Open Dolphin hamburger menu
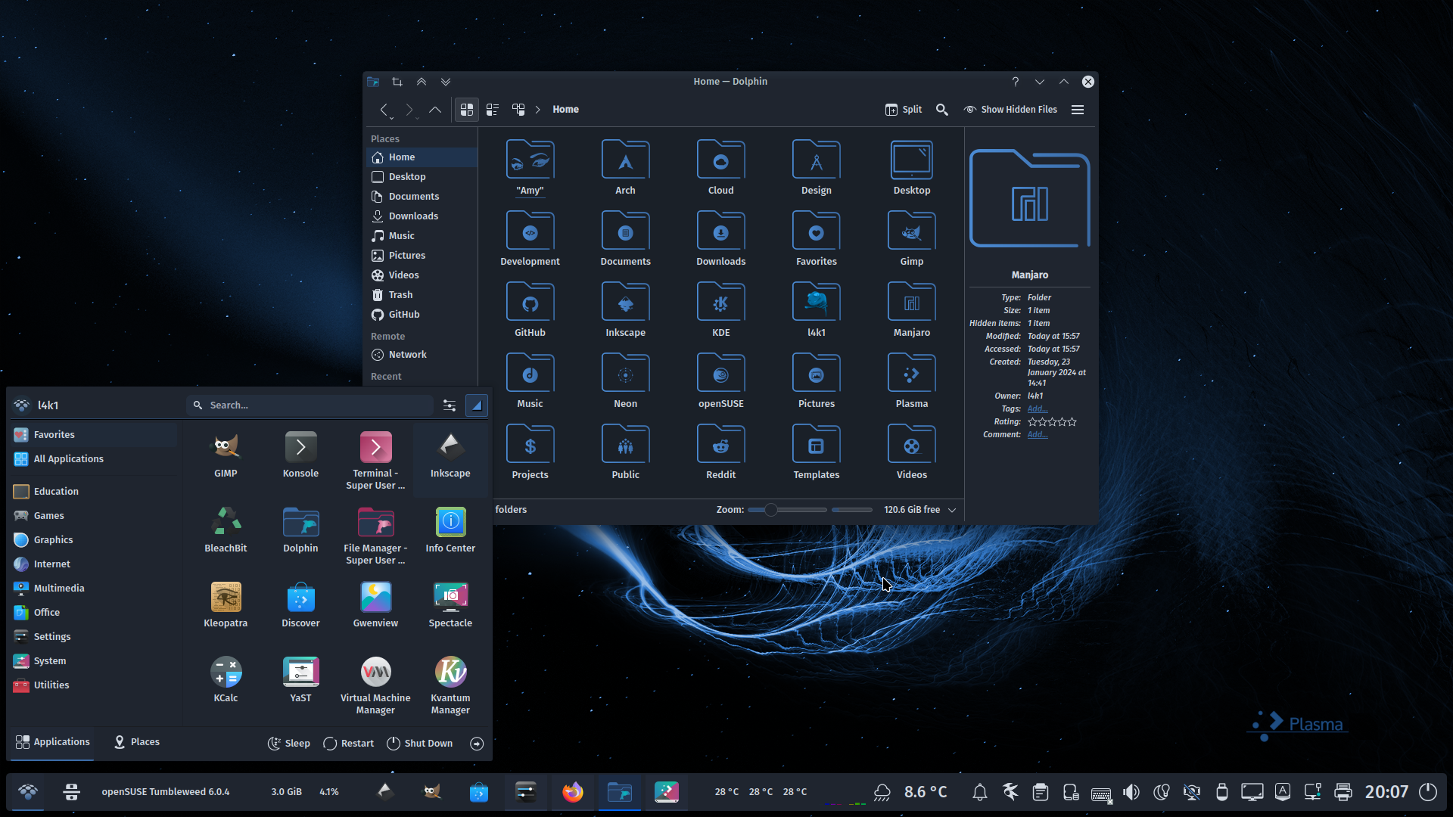This screenshot has height=817, width=1453. coord(1078,110)
